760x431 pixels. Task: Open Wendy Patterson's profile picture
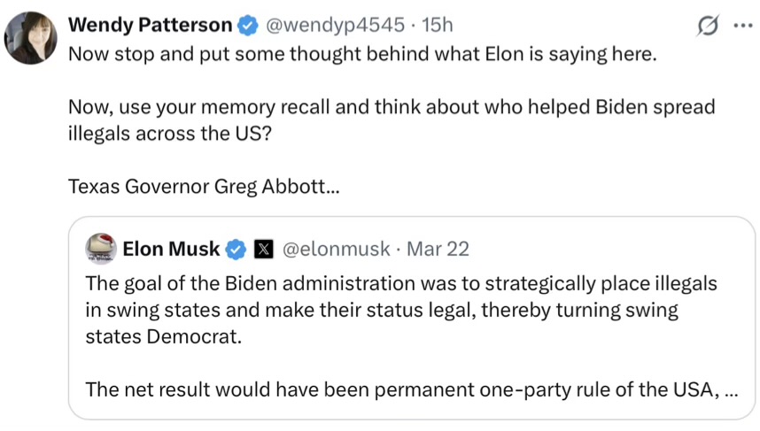tap(31, 38)
